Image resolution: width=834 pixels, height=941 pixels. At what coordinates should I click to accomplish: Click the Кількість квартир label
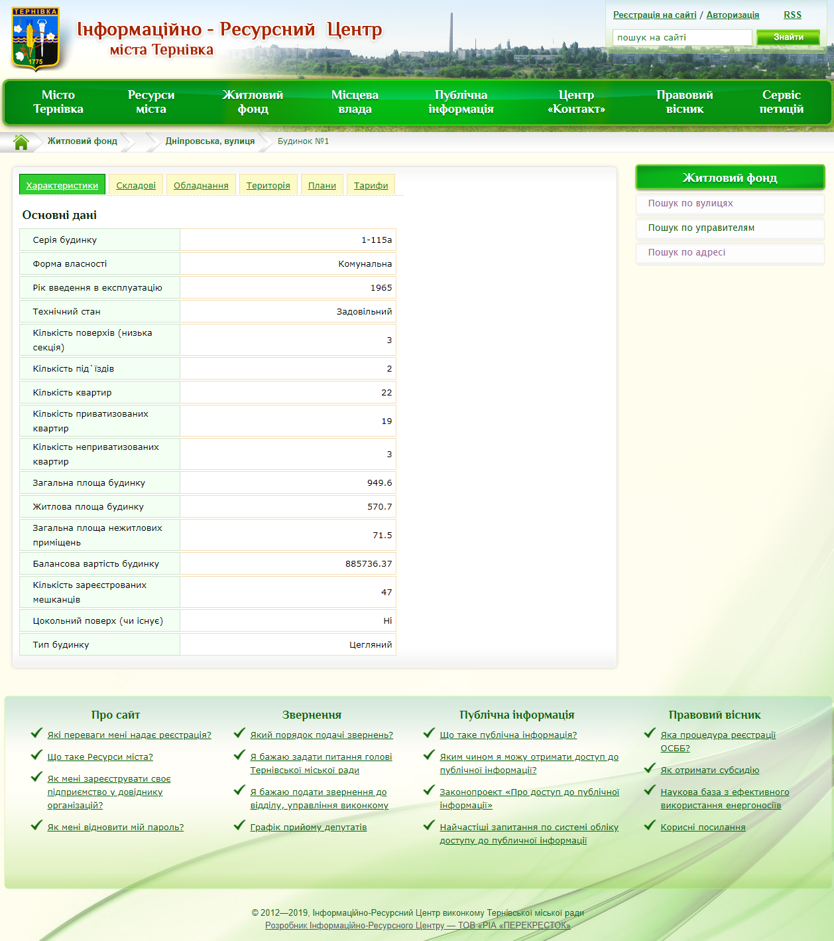click(72, 393)
